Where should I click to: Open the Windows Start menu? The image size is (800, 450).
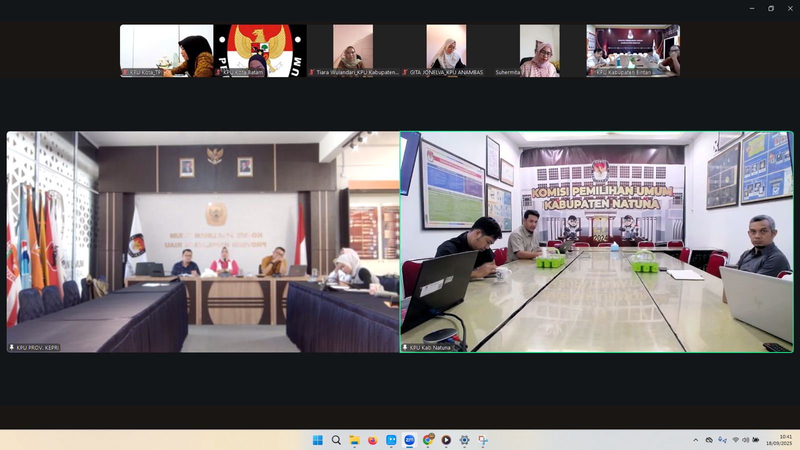point(317,440)
